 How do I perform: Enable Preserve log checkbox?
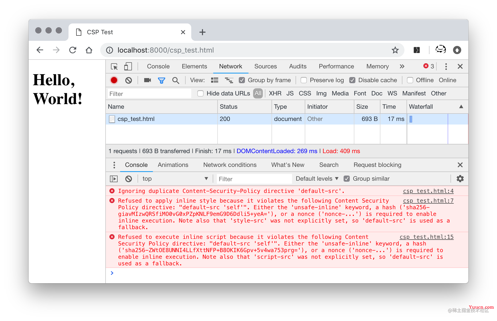tap(304, 80)
